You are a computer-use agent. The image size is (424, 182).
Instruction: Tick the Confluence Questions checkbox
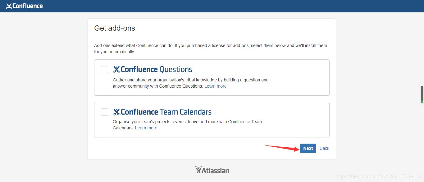click(x=104, y=70)
